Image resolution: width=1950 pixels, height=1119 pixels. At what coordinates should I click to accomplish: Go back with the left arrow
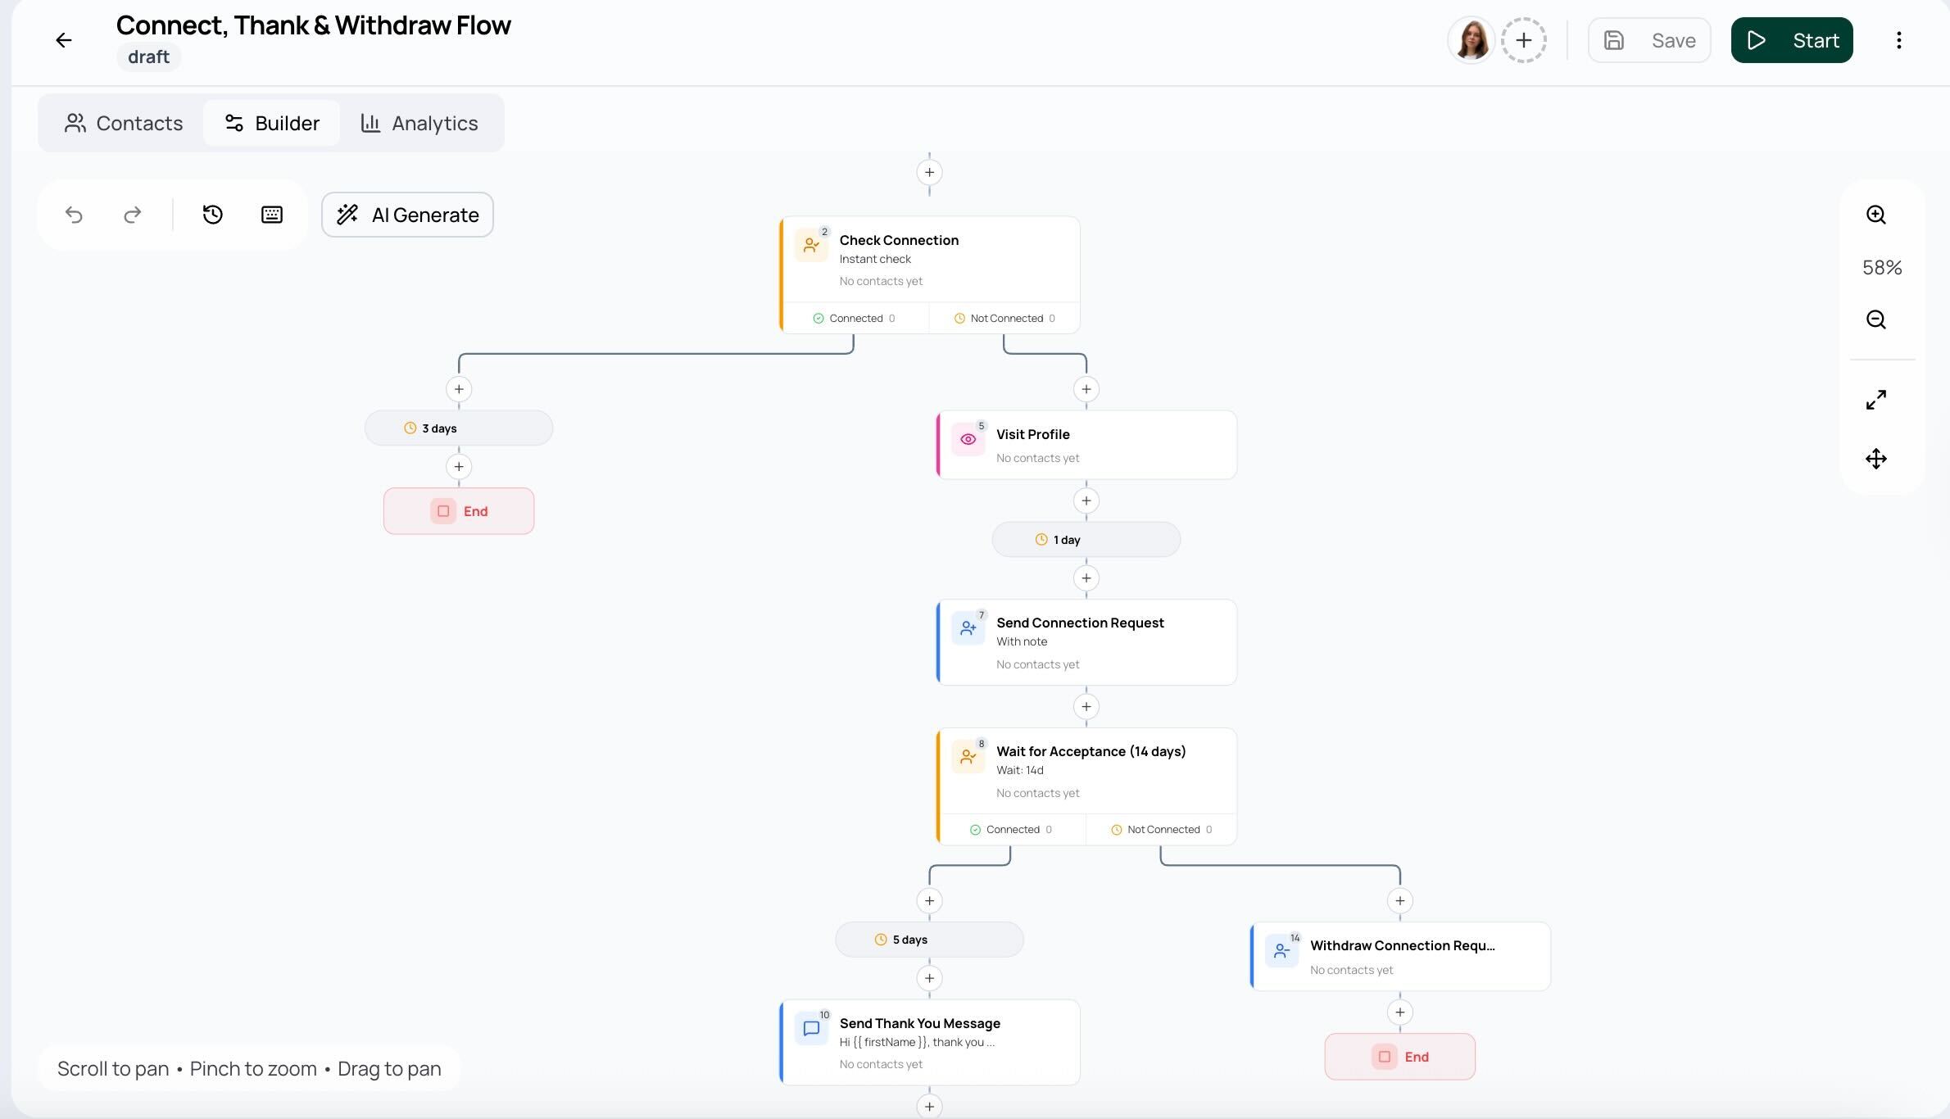pos(64,40)
